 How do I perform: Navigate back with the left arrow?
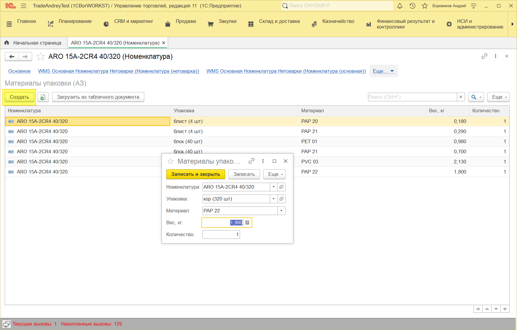(x=12, y=56)
